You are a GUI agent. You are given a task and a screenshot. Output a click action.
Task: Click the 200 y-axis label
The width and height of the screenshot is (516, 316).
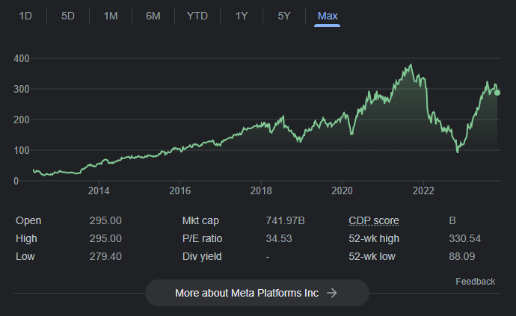pyautogui.click(x=22, y=120)
